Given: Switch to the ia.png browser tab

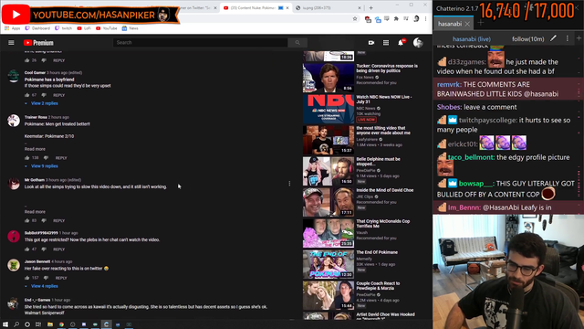Looking at the screenshot, I should click(x=327, y=8).
